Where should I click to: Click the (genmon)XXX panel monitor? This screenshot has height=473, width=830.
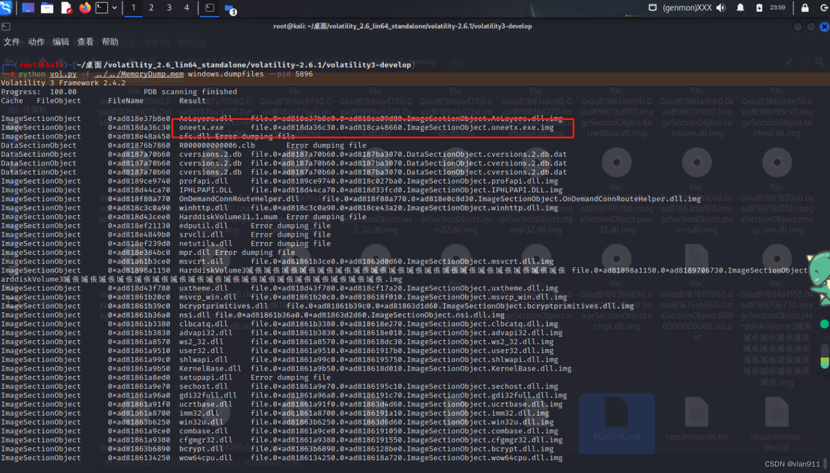coord(687,8)
